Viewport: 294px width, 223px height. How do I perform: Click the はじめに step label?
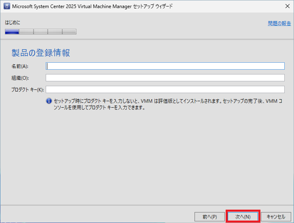pyautogui.click(x=13, y=23)
